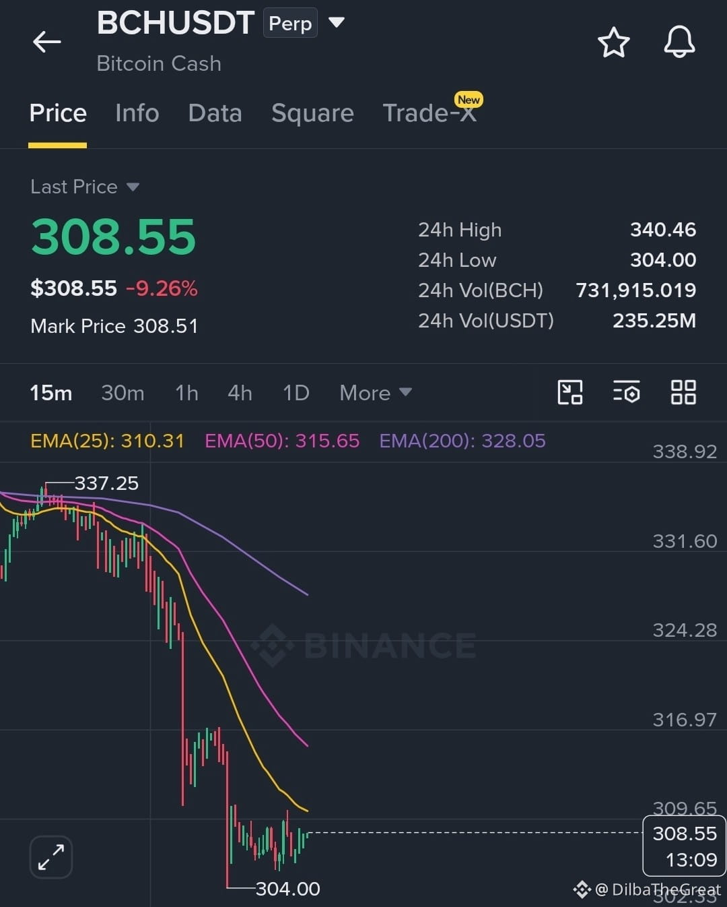
Task: Tap the EMA(25) indicator label
Action: (x=107, y=441)
